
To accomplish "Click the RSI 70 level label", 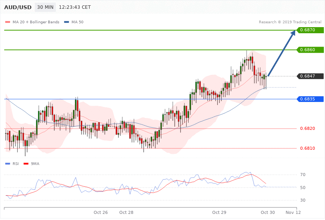I will [302, 175].
